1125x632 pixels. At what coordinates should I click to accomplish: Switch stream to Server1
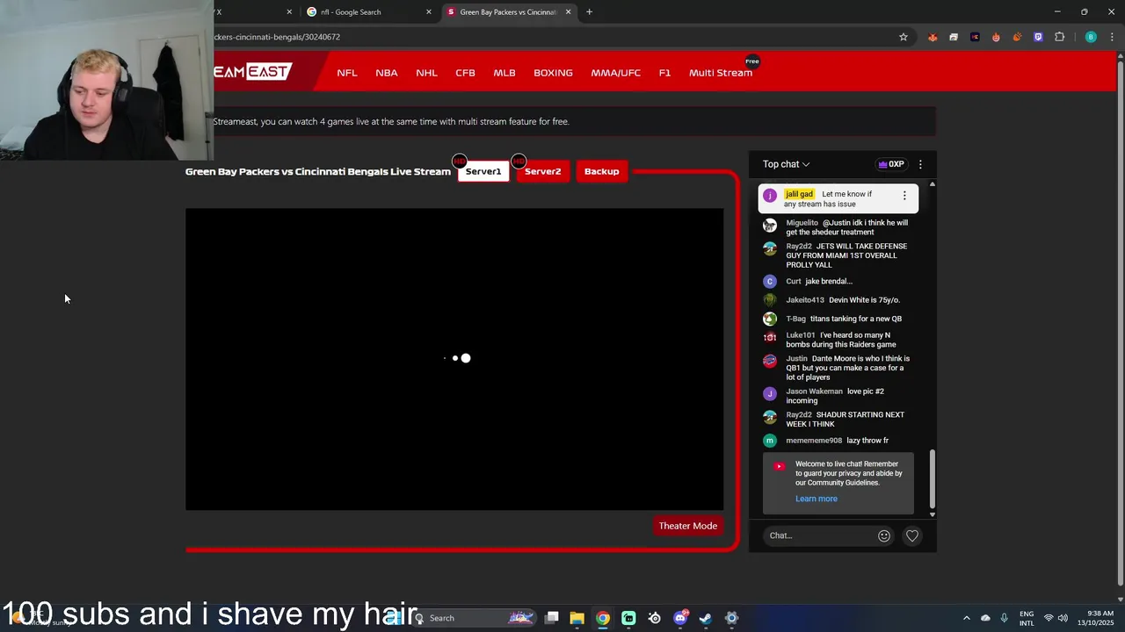click(x=483, y=171)
